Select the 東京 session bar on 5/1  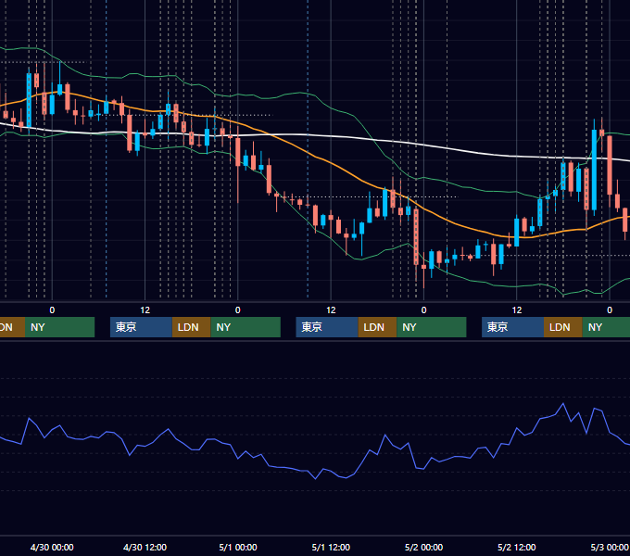point(327,327)
